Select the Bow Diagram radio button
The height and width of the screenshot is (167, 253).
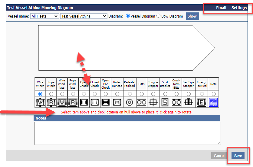pyautogui.click(x=159, y=16)
